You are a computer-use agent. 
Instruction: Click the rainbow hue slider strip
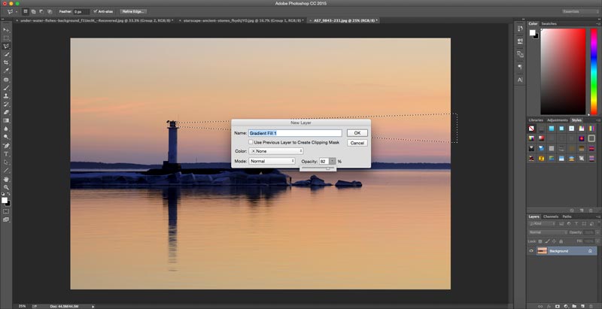coord(594,71)
